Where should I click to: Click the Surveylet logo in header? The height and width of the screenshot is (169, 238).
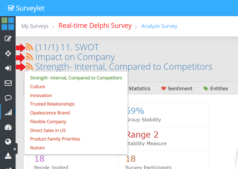(26, 8)
